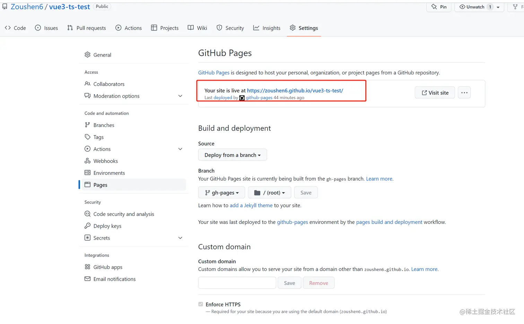Viewport: 524px width, 324px height.
Task: Open the Wiki tab
Action: [197, 28]
